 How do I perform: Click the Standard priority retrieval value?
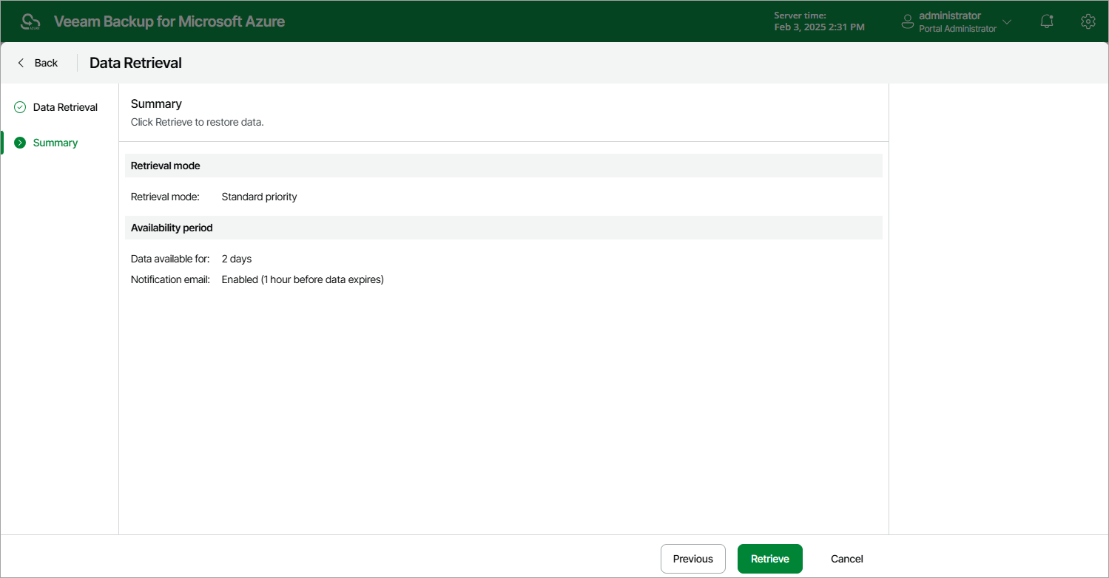pos(259,197)
